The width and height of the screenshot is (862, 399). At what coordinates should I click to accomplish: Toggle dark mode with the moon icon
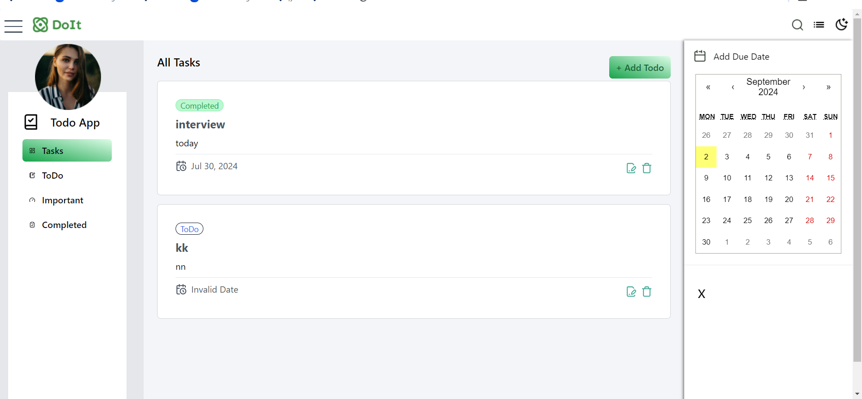point(841,25)
